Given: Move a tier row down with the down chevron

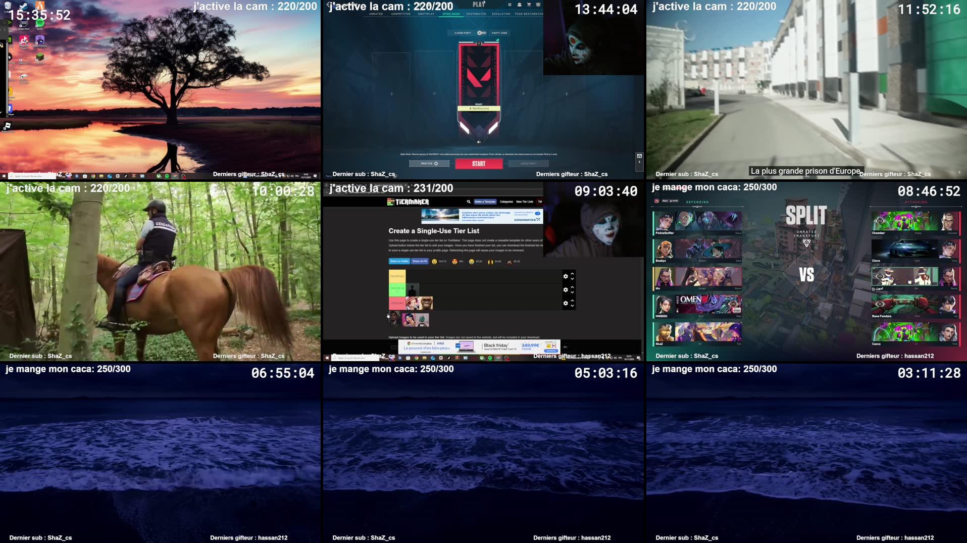Looking at the screenshot, I should coord(572,279).
